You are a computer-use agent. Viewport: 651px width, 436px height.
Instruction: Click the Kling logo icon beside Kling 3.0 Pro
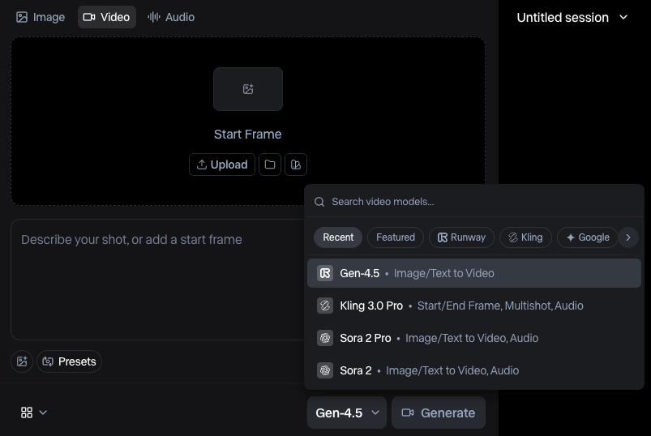click(325, 306)
